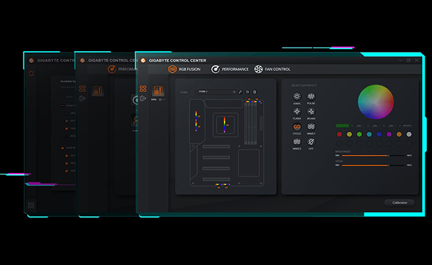The width and height of the screenshot is (432, 265).
Task: Select the Pulse LED effect icon
Action: click(x=311, y=96)
